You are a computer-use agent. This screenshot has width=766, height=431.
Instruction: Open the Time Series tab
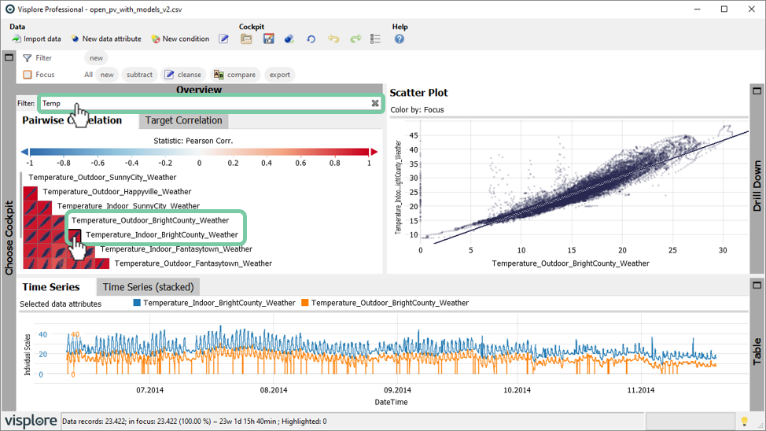click(51, 287)
